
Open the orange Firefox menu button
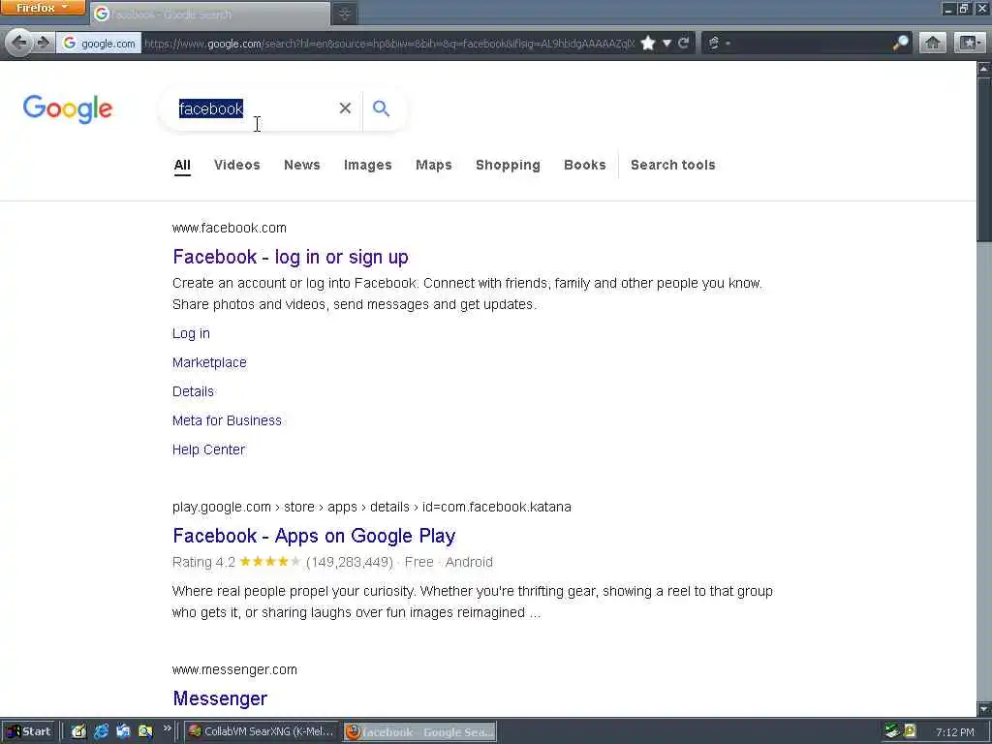coord(43,8)
